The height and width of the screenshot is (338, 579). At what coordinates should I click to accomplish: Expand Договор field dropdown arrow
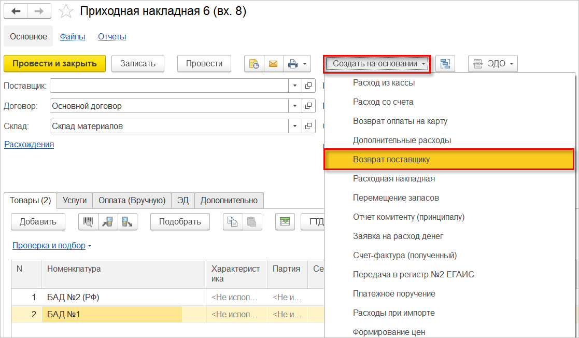[294, 106]
